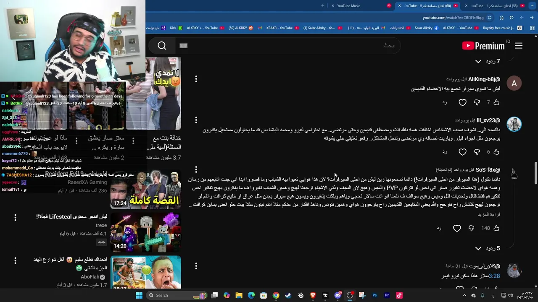This screenshot has height=302, width=538.
Task: Open the browser tab search dropdown arrow
Action: click(x=532, y=6)
